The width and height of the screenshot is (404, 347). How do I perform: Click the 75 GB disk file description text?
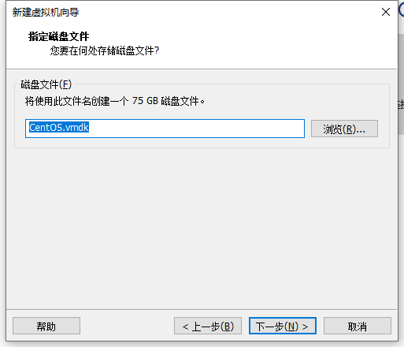(x=115, y=101)
